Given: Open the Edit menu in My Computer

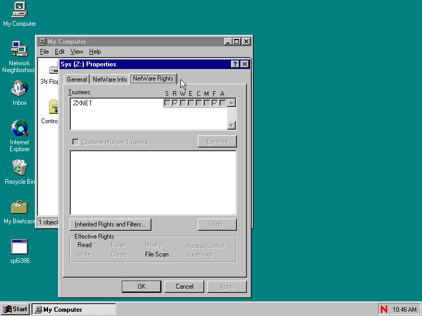Looking at the screenshot, I should point(60,52).
